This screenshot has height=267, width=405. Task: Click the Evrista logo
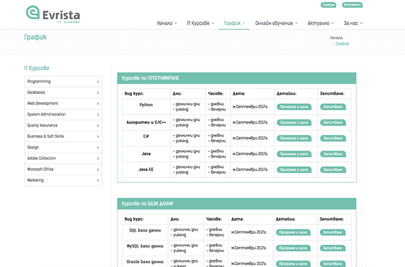point(53,15)
